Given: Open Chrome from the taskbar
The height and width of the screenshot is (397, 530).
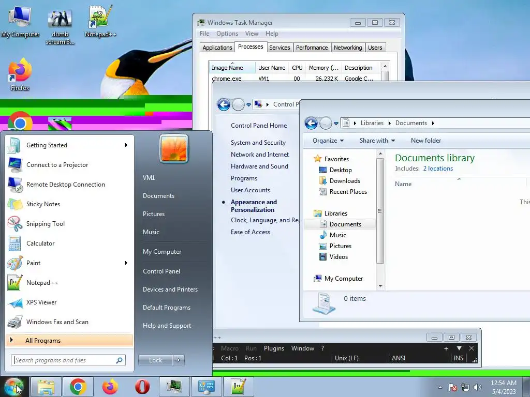Looking at the screenshot, I should 78,387.
